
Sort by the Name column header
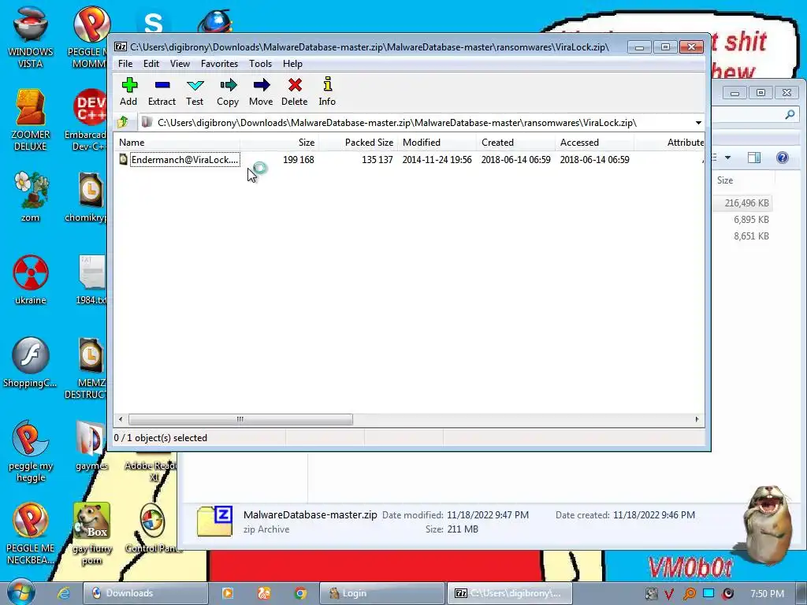click(177, 143)
